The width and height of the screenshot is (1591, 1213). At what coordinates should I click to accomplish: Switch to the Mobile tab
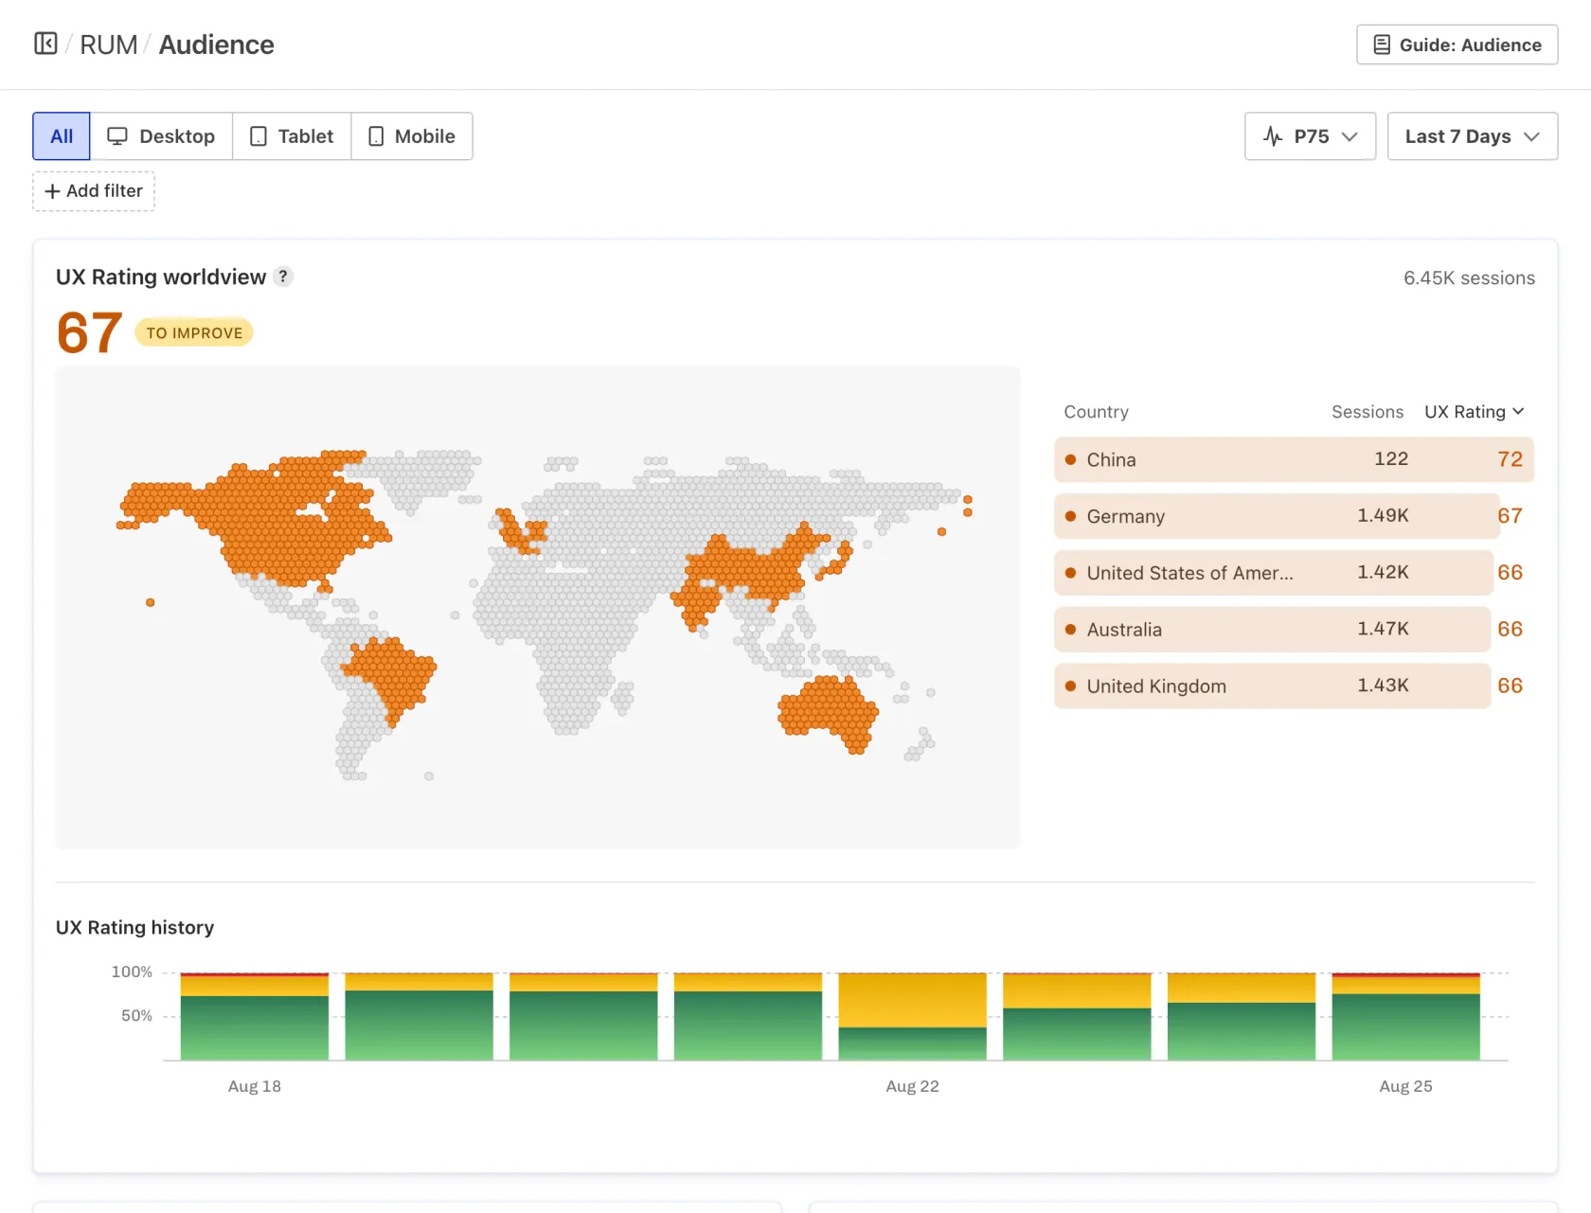pyautogui.click(x=412, y=136)
